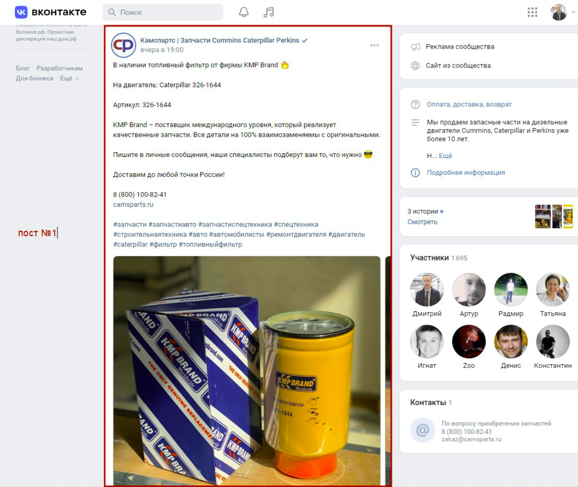The image size is (578, 487).
Task: Open Для бизнеса footer link
Action: coord(34,78)
